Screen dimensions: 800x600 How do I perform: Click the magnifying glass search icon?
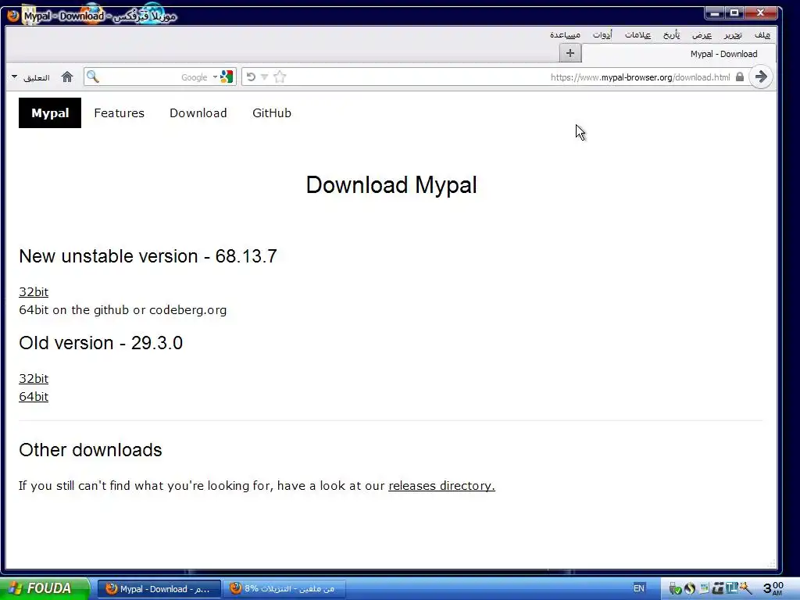tap(92, 77)
